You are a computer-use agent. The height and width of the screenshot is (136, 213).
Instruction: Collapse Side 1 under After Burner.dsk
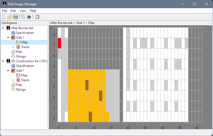(x=8, y=38)
